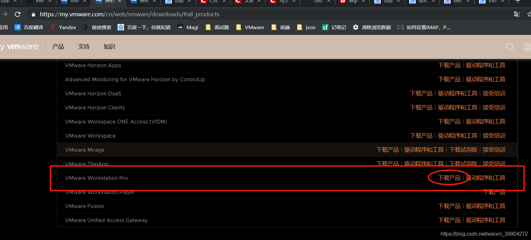The height and width of the screenshot is (240, 531).
Task: Open the Magi bookmark
Action: click(188, 28)
